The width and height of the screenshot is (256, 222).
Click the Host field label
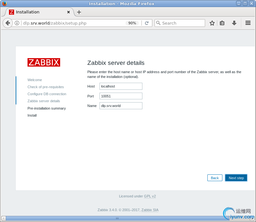(91, 86)
